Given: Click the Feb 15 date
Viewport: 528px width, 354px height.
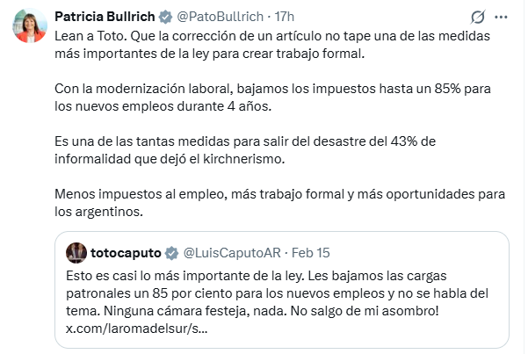Looking at the screenshot, I should tap(312, 253).
